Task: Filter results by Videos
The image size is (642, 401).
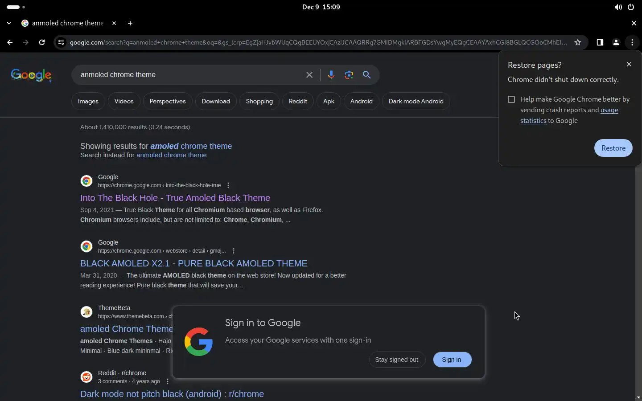Action: click(x=124, y=101)
